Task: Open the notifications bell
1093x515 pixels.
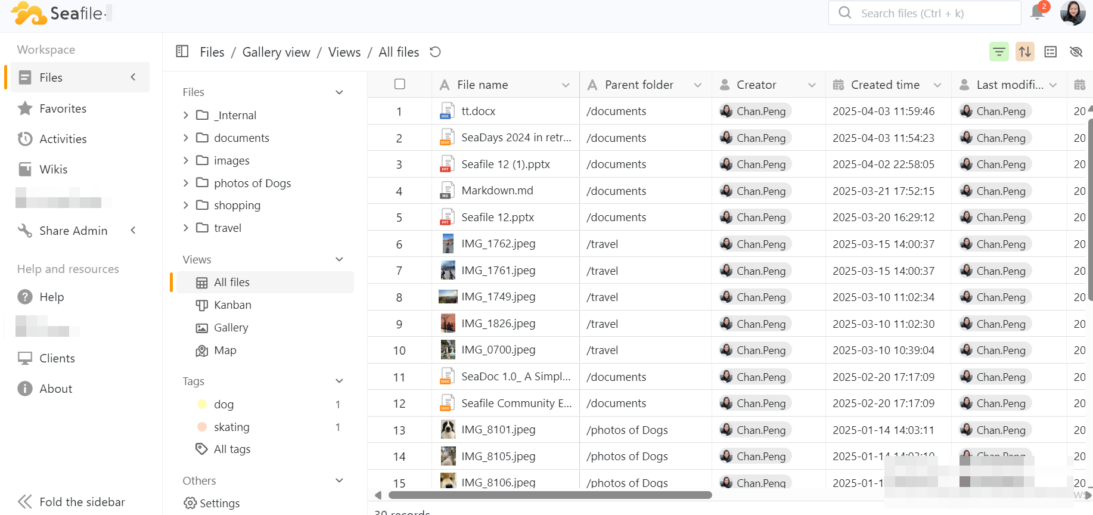Action: pos(1038,13)
